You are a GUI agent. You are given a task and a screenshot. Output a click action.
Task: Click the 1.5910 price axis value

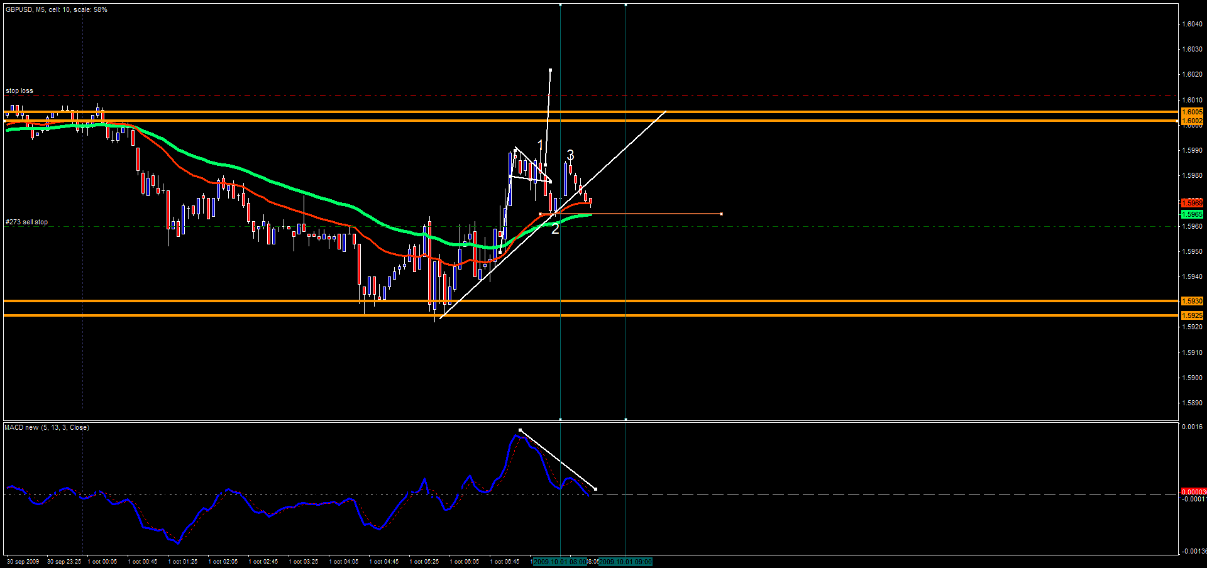point(1193,352)
